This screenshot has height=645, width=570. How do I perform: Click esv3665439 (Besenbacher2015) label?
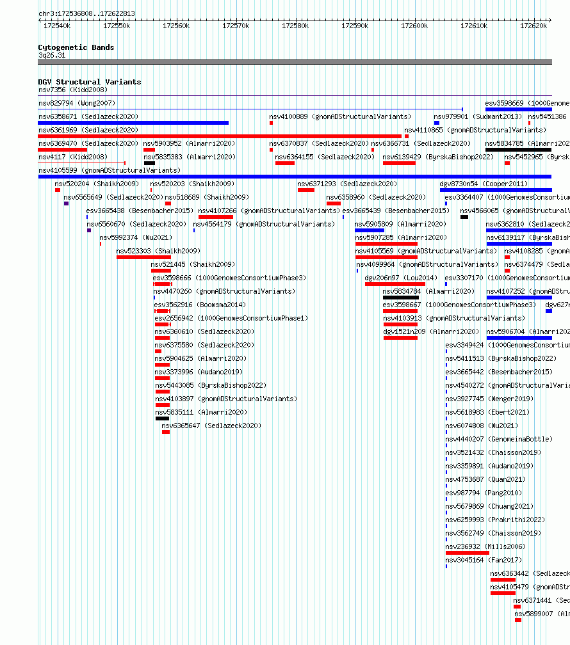pyautogui.click(x=396, y=211)
